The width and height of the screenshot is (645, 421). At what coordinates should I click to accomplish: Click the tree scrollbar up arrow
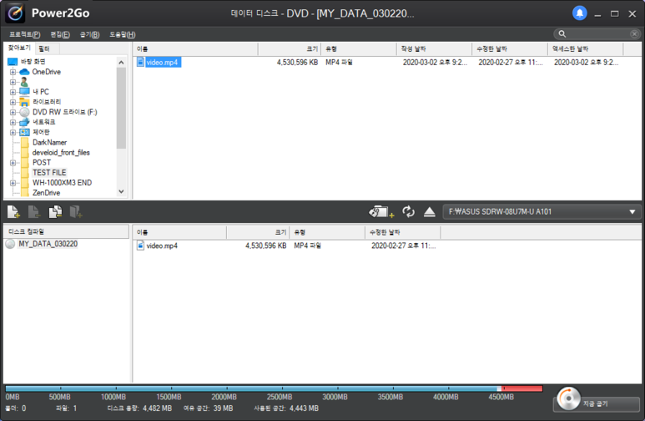click(x=121, y=63)
